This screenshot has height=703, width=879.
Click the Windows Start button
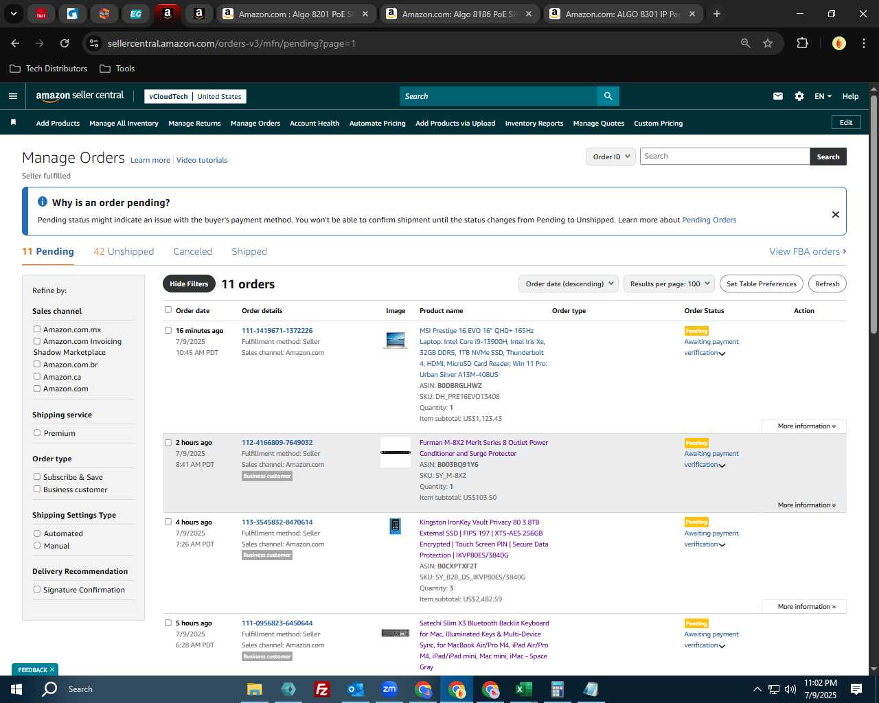(x=16, y=689)
